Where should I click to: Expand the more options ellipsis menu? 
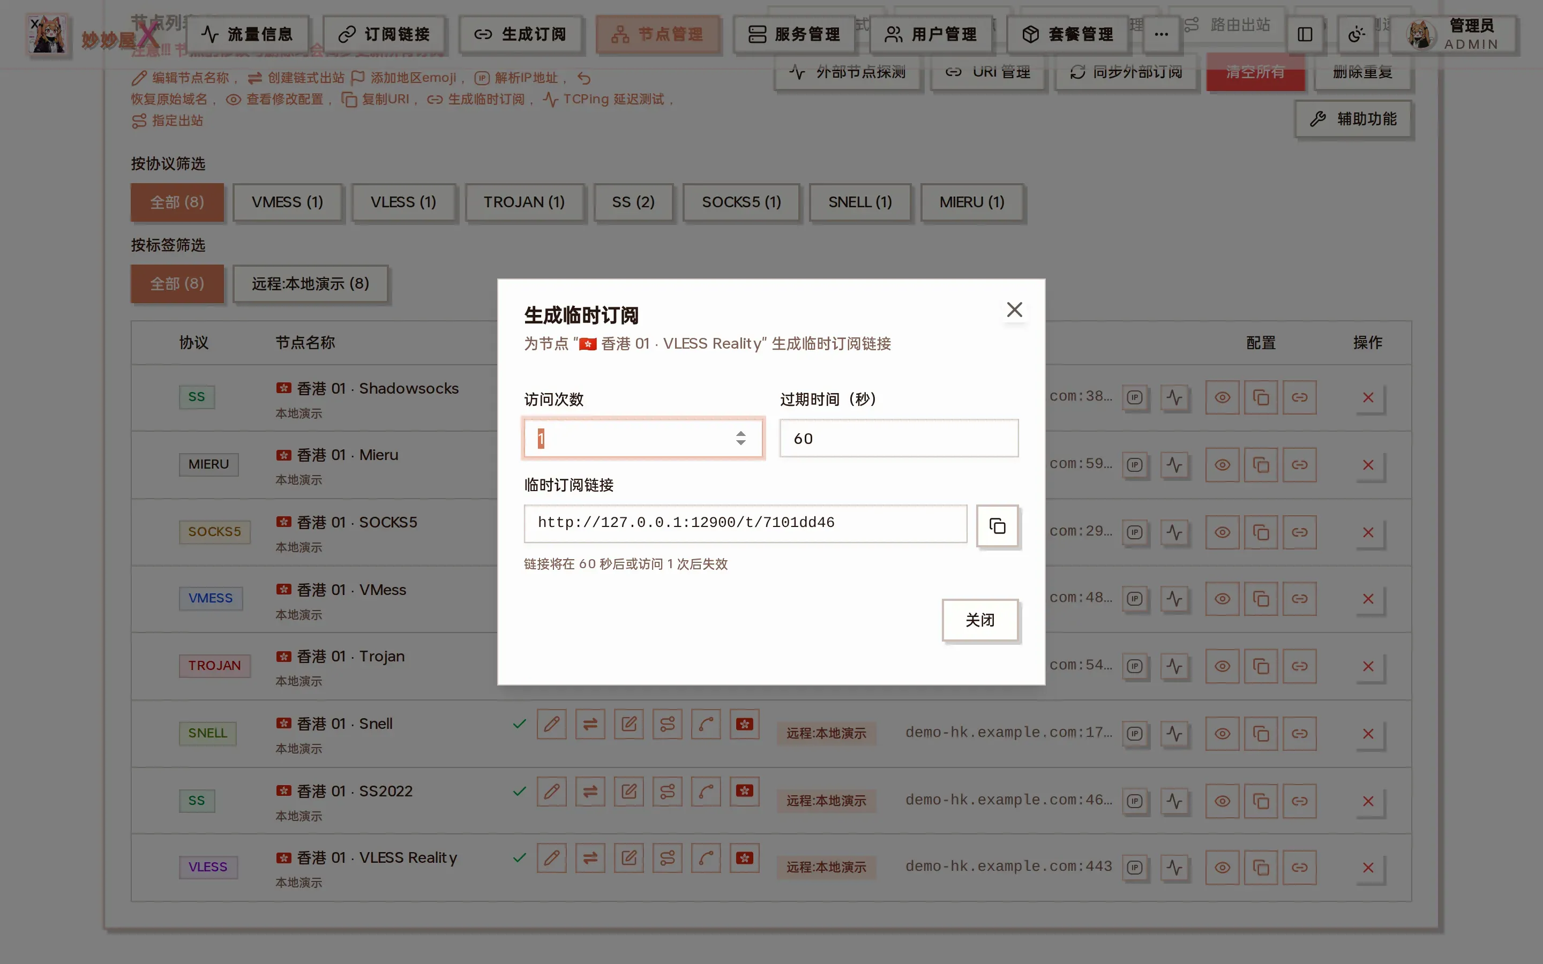[x=1161, y=34]
